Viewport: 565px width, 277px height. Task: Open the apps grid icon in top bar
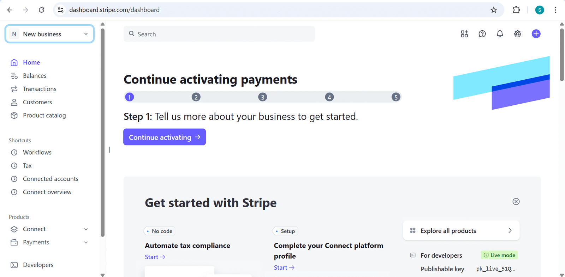pos(464,34)
